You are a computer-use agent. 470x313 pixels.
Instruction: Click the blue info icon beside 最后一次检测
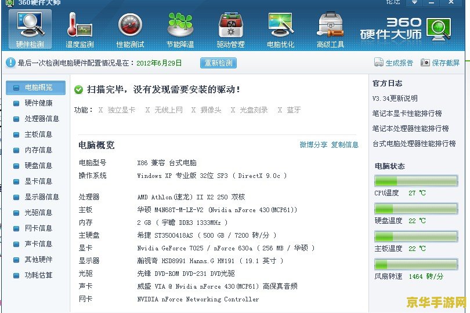click(x=10, y=63)
